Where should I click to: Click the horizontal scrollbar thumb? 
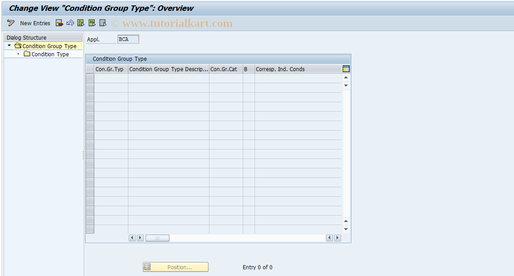(157, 238)
